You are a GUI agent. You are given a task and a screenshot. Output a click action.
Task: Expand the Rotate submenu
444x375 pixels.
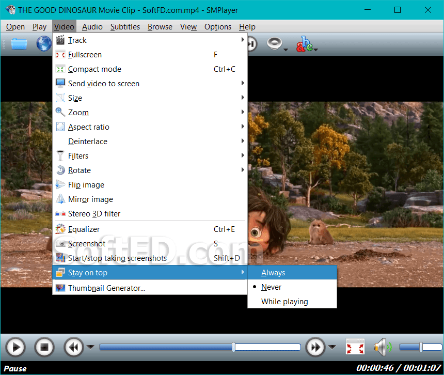click(150, 170)
